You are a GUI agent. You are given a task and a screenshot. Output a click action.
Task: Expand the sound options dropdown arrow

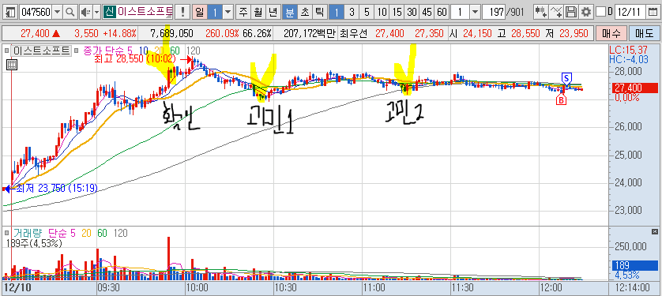pyautogui.click(x=96, y=12)
